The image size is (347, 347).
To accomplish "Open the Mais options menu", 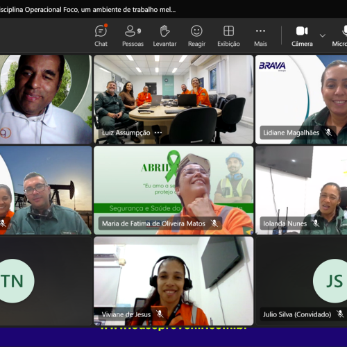I will [x=260, y=36].
